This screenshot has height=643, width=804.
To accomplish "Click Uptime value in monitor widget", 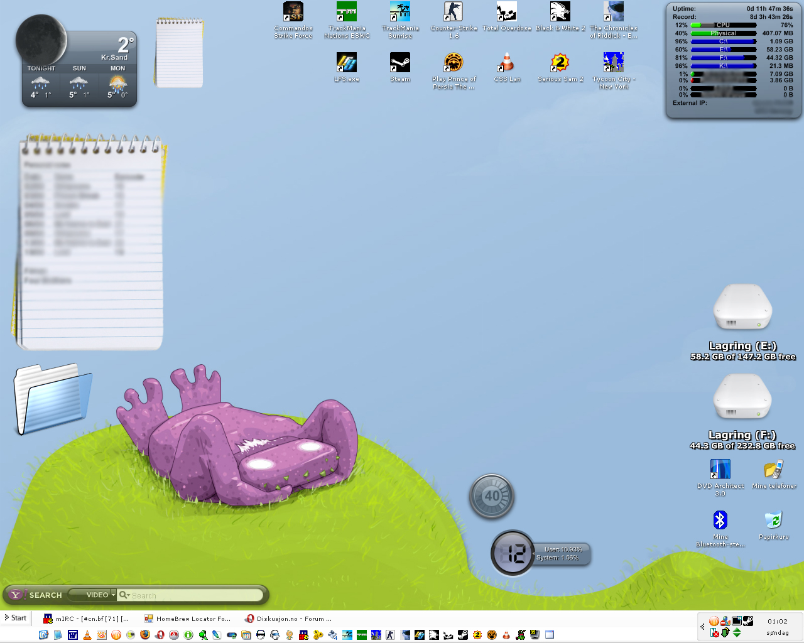I will 769,9.
